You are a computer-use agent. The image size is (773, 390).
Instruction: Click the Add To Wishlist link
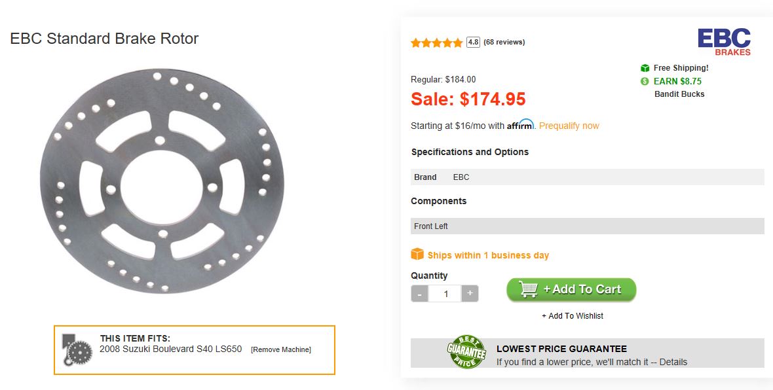click(x=572, y=316)
